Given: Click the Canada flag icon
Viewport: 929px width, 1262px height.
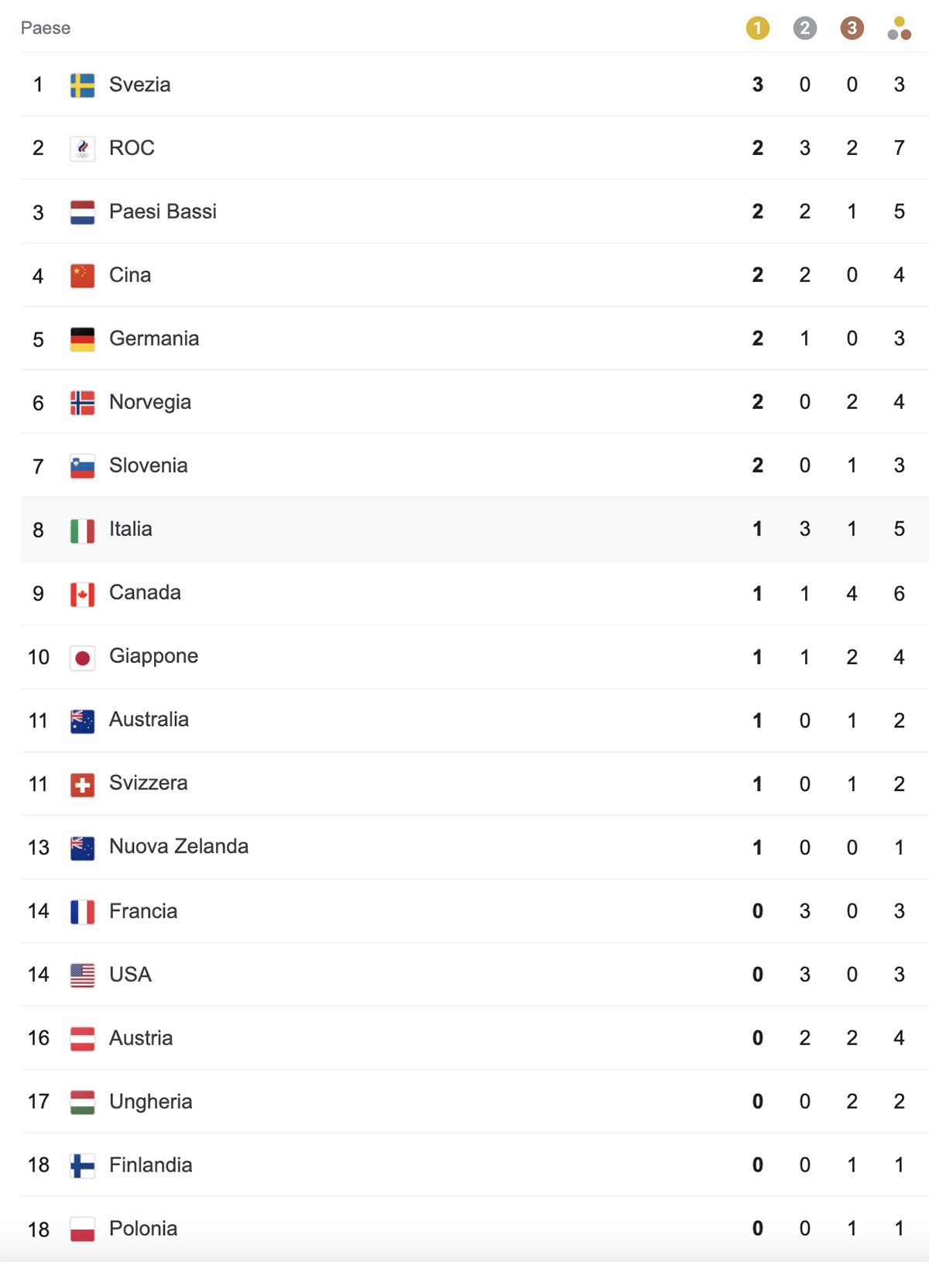Looking at the screenshot, I should tap(83, 593).
